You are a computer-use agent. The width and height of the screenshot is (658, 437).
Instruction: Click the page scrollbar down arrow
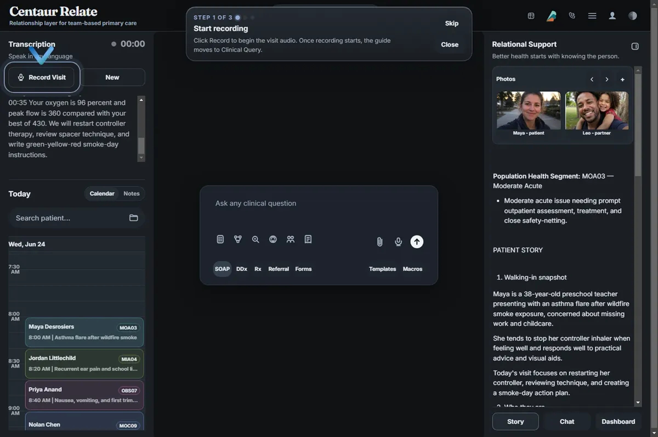pyautogui.click(x=654, y=433)
